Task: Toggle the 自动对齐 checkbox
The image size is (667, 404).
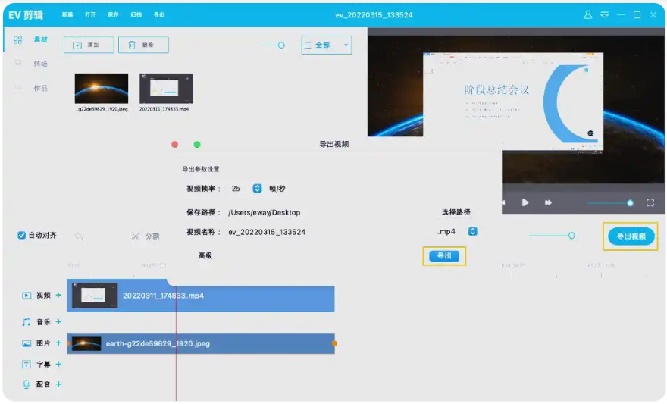Action: pos(22,235)
